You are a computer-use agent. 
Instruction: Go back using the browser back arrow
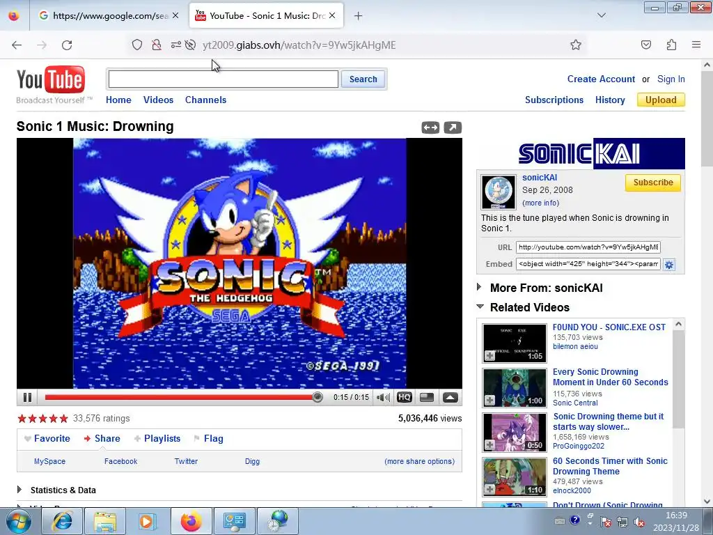coord(17,45)
